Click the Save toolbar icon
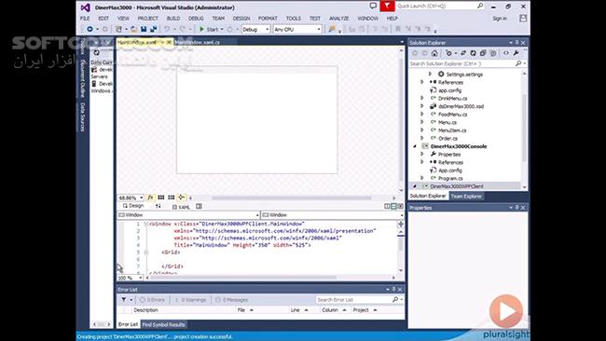The image size is (606, 341). 144,29
